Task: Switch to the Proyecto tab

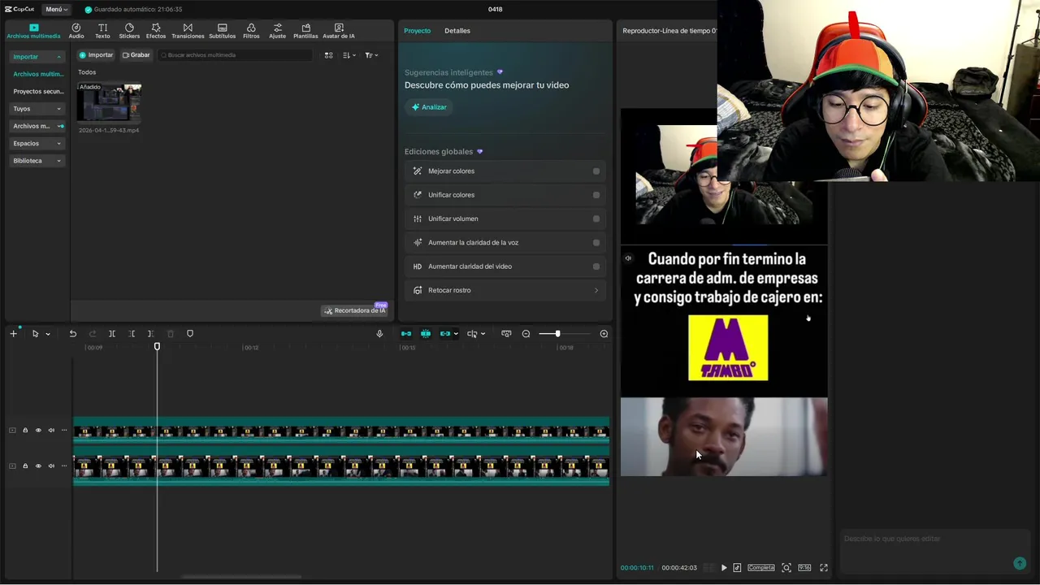Action: coord(418,31)
